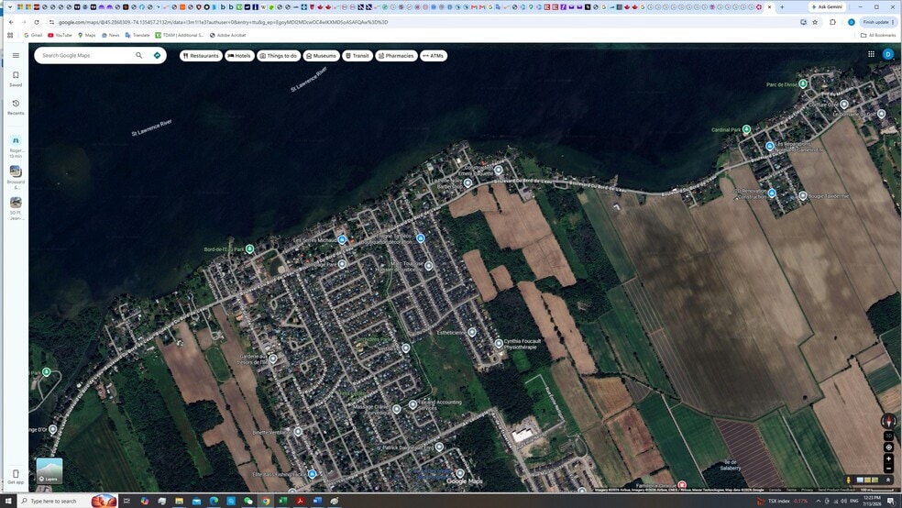Open the tab search dropdown arrow
This screenshot has height=508, width=902.
10,7
